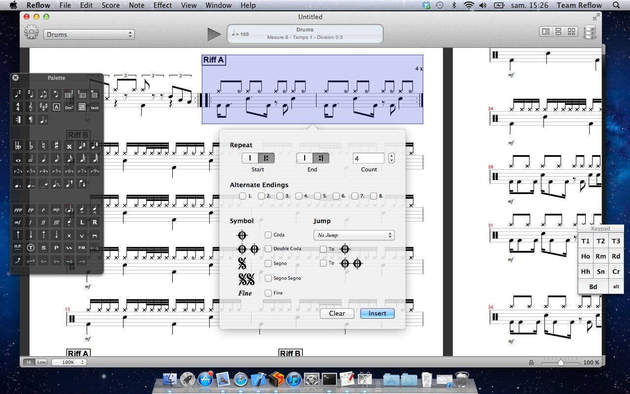The height and width of the screenshot is (394, 630).
Task: Click the ghost note parenthesis icon
Action: [69, 210]
